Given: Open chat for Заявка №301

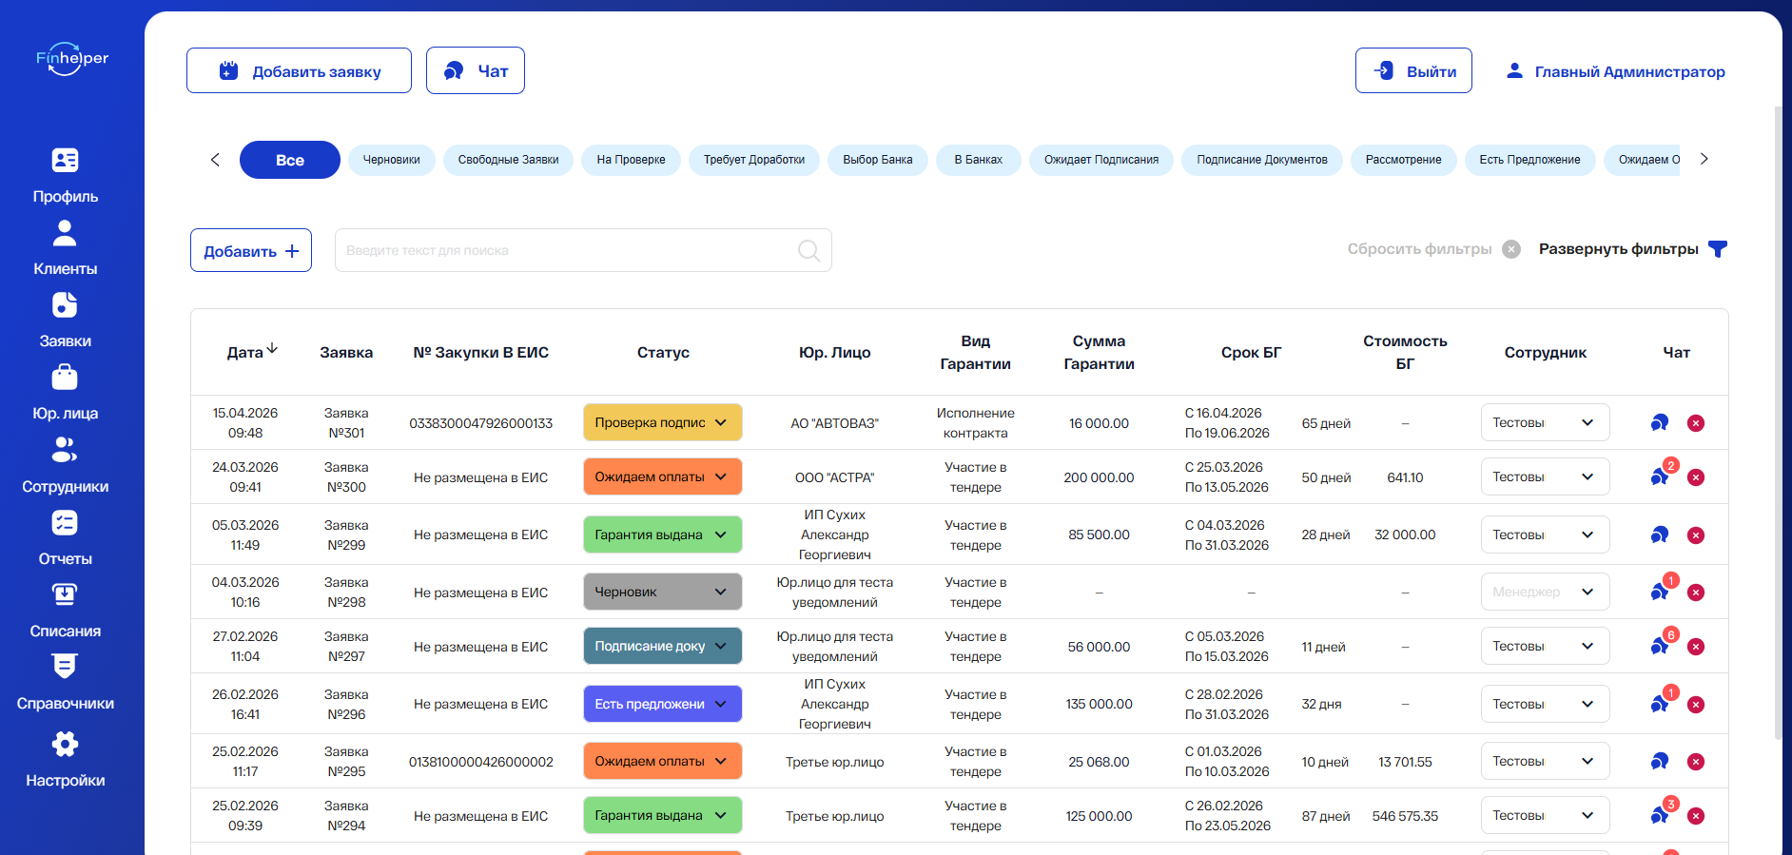Looking at the screenshot, I should click(1660, 423).
